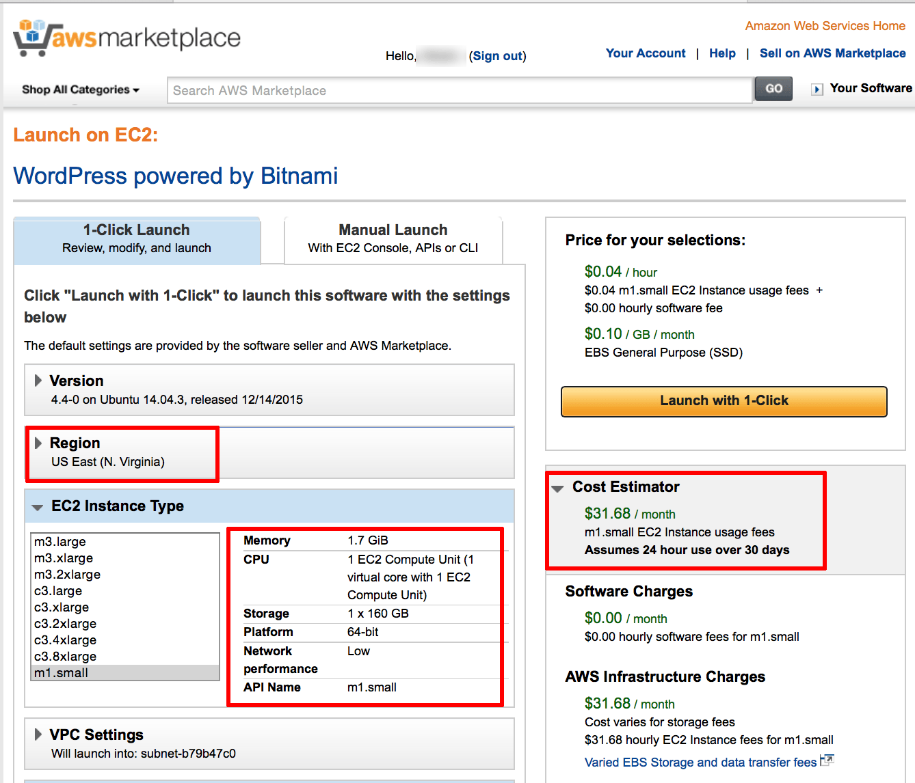
Task: Click the AWS Marketplace cart logo
Action: 127,37
